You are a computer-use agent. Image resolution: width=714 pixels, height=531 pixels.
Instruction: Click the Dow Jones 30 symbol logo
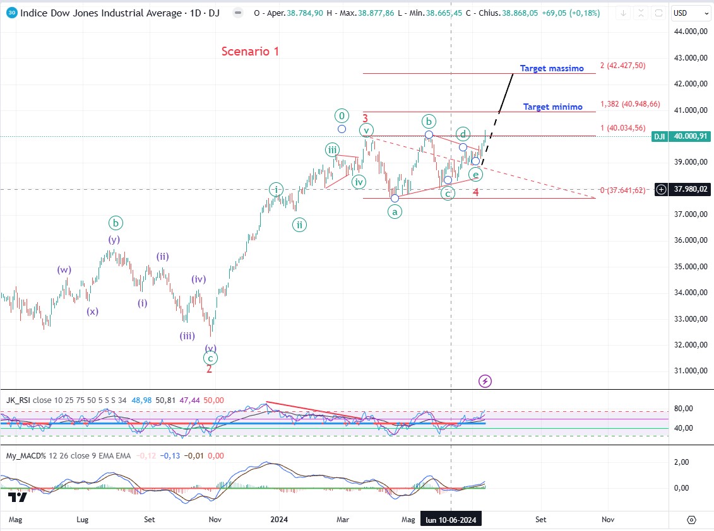[12, 13]
